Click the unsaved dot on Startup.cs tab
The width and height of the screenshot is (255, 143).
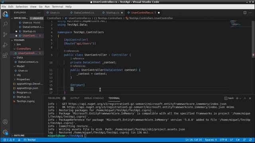[122, 13]
